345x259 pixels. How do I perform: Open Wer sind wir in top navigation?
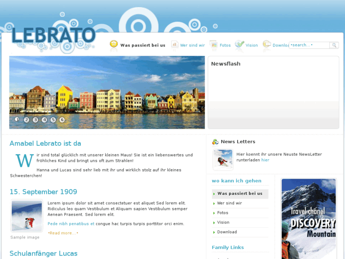tap(192, 45)
